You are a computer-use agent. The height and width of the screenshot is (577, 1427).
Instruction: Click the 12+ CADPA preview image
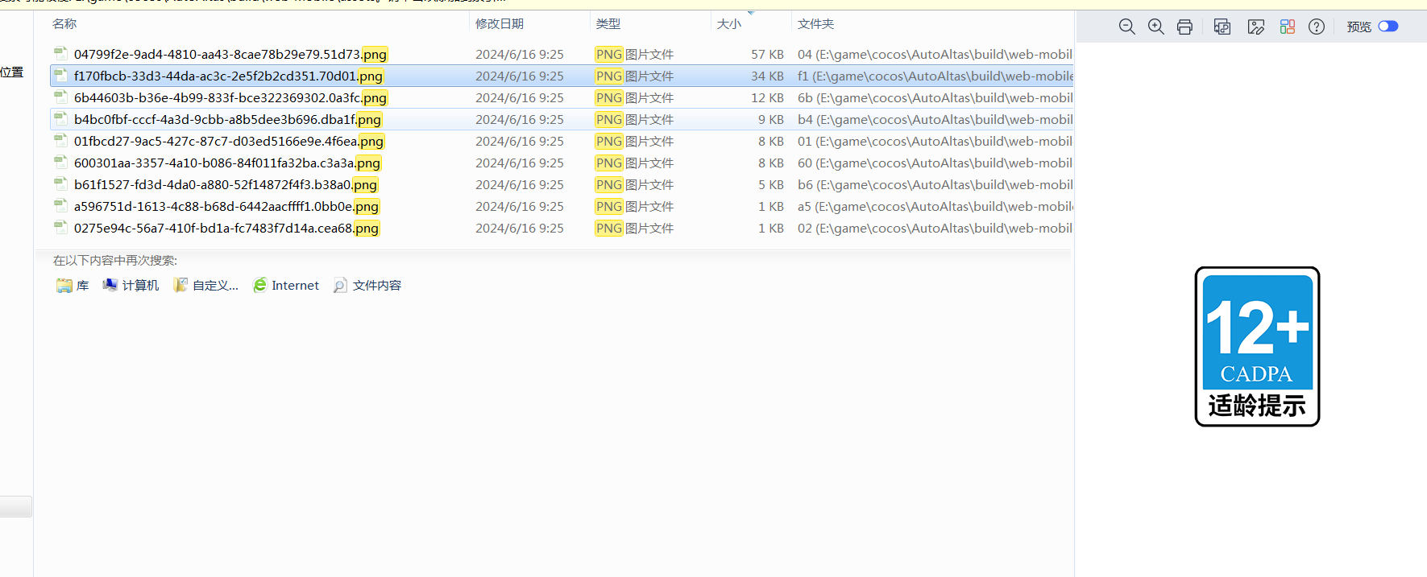coord(1257,346)
